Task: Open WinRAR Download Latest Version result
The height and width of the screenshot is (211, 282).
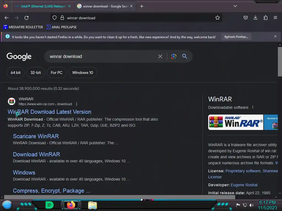Action: coord(50,112)
